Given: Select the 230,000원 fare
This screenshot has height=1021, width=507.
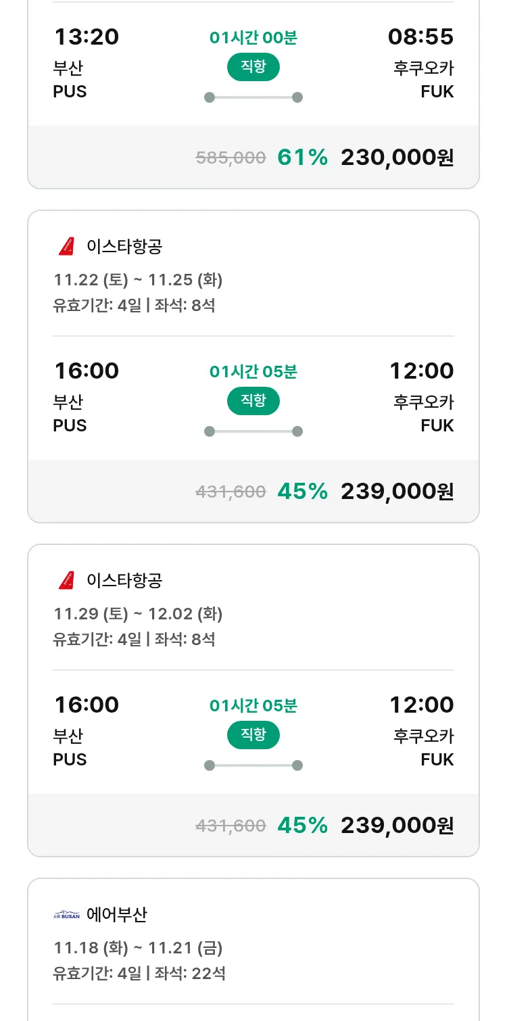Looking at the screenshot, I should coord(397,158).
